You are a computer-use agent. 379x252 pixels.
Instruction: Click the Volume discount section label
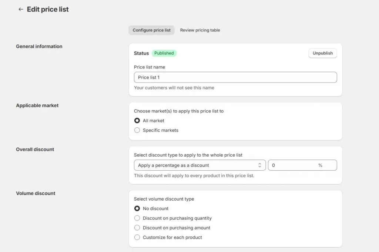36,193
